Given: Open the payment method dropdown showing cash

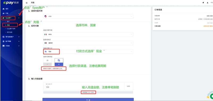Looking at the screenshot, I should click(x=88, y=51).
